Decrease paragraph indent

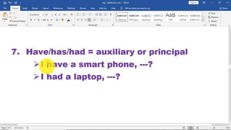click(97, 14)
